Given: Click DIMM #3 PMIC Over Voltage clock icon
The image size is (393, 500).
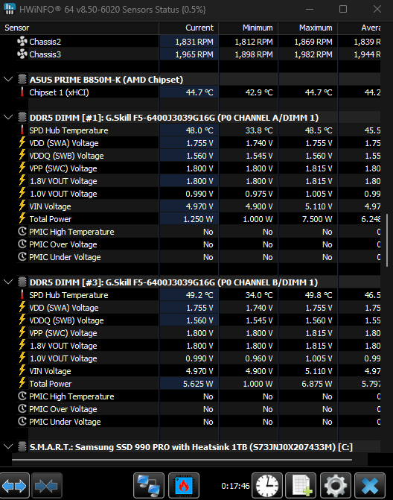Looking at the screenshot, I should click(x=22, y=408).
